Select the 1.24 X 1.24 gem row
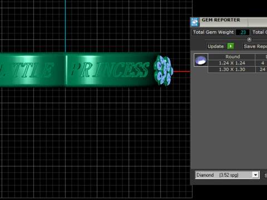267x200 pixels. 232,63
